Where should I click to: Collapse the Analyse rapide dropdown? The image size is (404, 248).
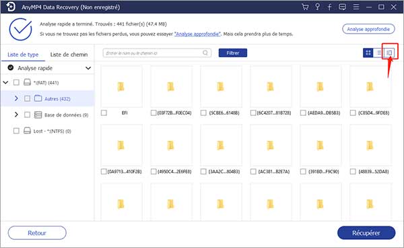pyautogui.click(x=88, y=68)
